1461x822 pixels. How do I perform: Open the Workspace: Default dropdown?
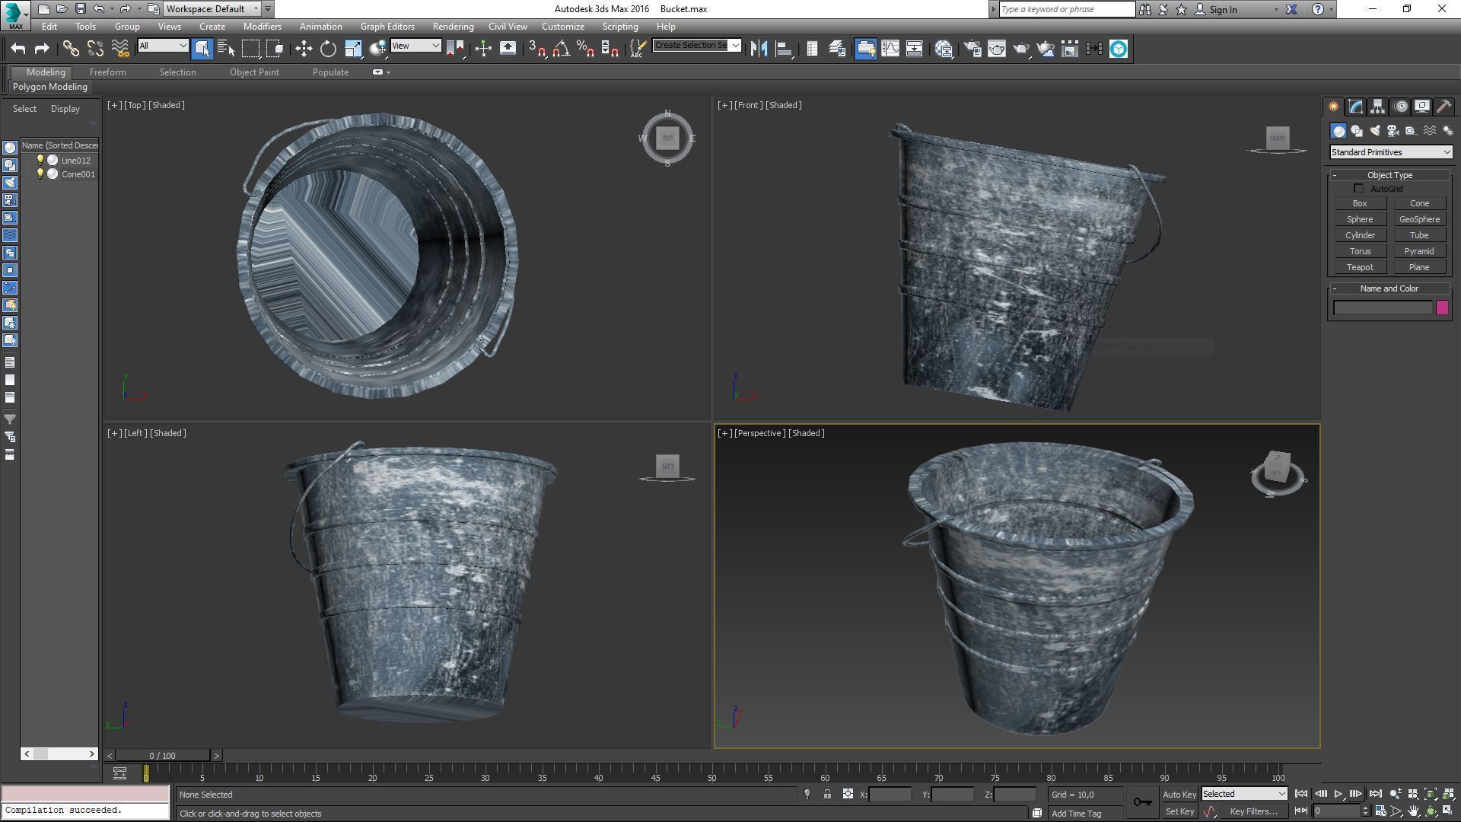point(212,9)
